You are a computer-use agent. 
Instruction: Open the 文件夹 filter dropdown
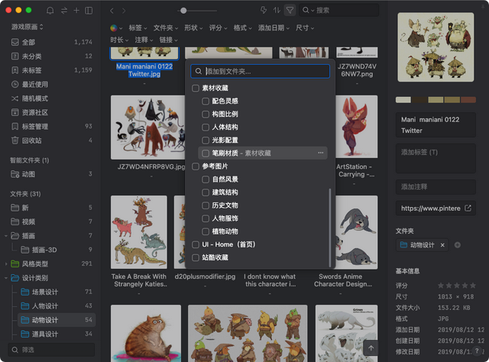pos(166,28)
